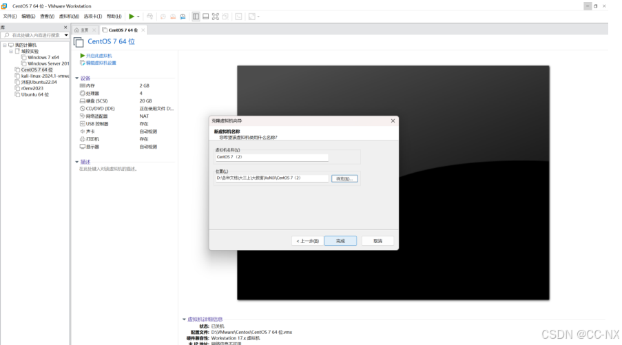The height and width of the screenshot is (345, 622).
Task: Open the 文件(F) menu
Action: click(x=10, y=17)
